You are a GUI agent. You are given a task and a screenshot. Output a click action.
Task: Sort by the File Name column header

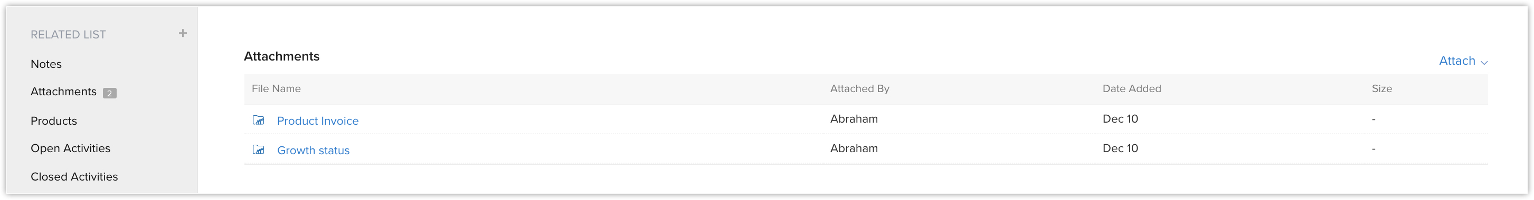point(276,88)
